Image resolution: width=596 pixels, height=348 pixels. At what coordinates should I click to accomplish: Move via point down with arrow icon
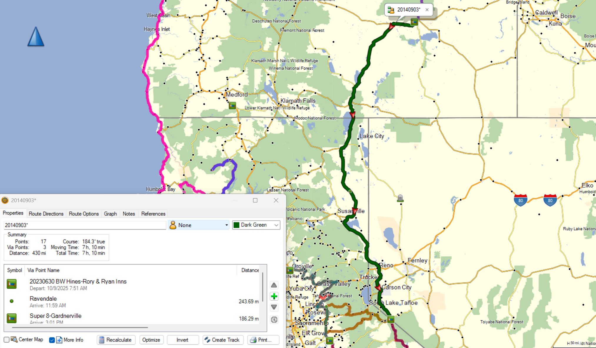point(274,307)
